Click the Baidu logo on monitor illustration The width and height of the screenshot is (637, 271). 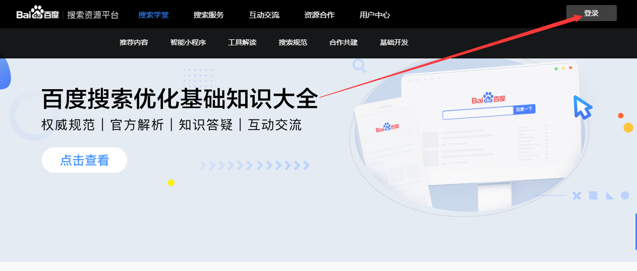[x=488, y=98]
